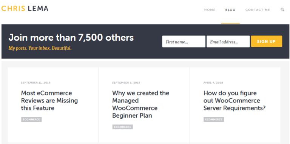Focus the Email address input field
The height and width of the screenshot is (144, 290).
[228, 41]
